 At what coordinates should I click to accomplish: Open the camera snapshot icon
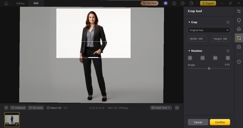click(x=239, y=47)
